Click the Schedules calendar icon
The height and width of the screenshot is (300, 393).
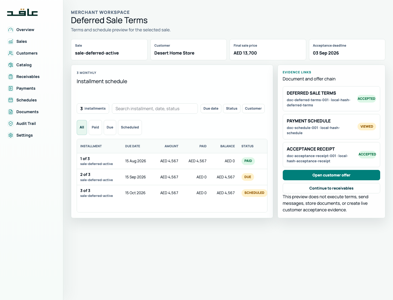point(11,100)
